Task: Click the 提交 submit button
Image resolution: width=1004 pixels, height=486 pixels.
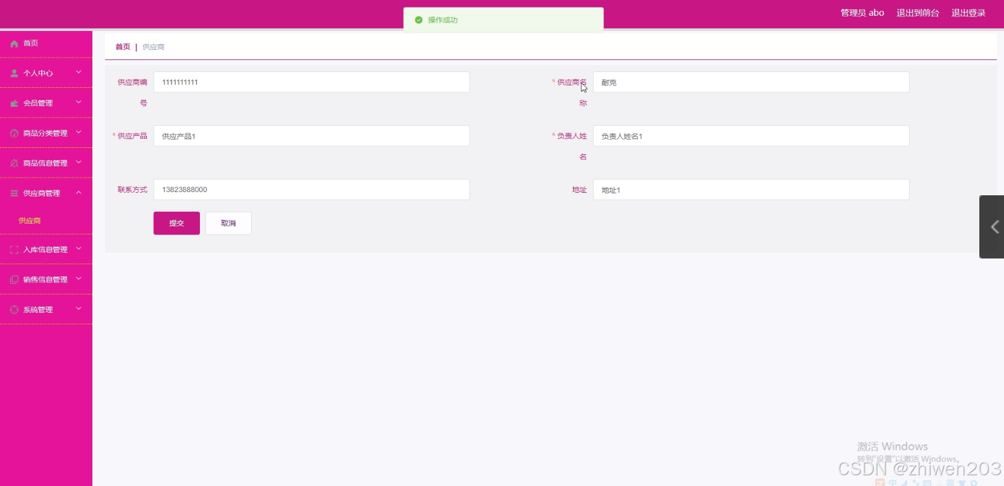Action: coord(177,223)
